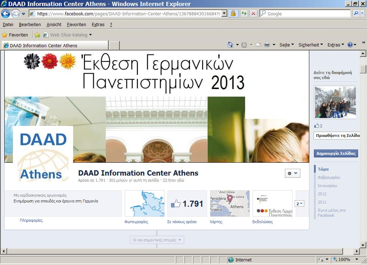Click the Εκδηλώσεις link
Screen dimensions: 367x265
pyautogui.click(x=262, y=222)
